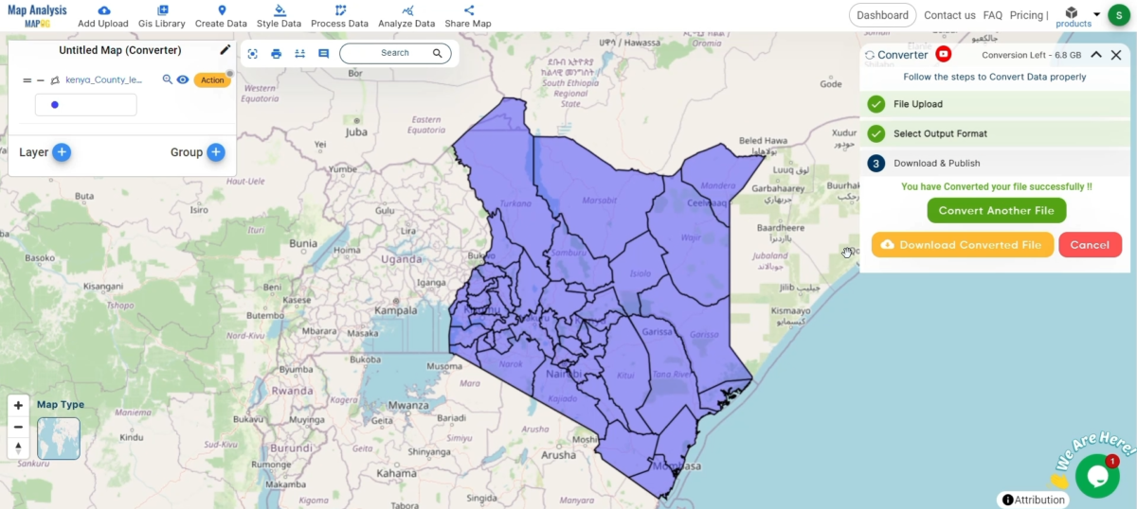The width and height of the screenshot is (1137, 509).
Task: Open the Style Data menu
Action: (x=279, y=16)
